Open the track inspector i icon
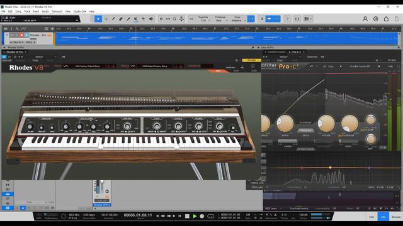 (11, 29)
